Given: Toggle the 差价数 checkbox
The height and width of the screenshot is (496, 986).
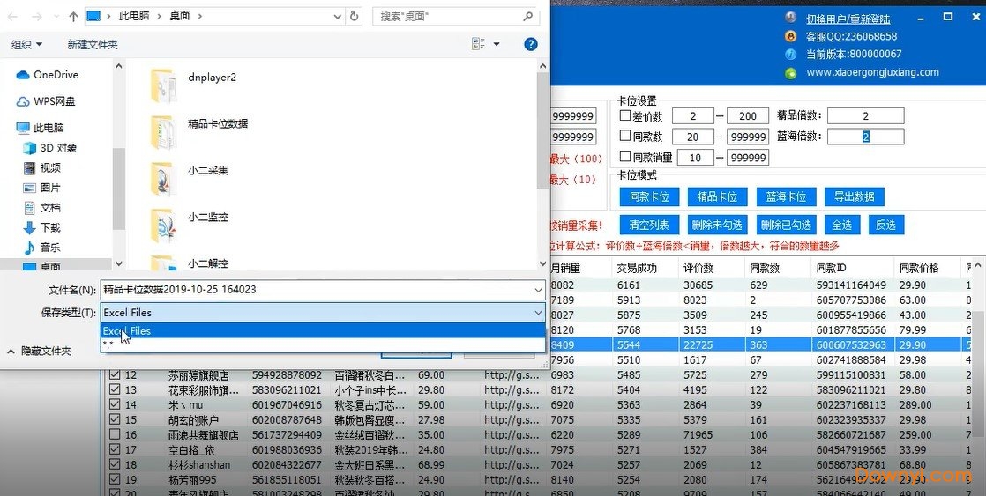Looking at the screenshot, I should [625, 115].
